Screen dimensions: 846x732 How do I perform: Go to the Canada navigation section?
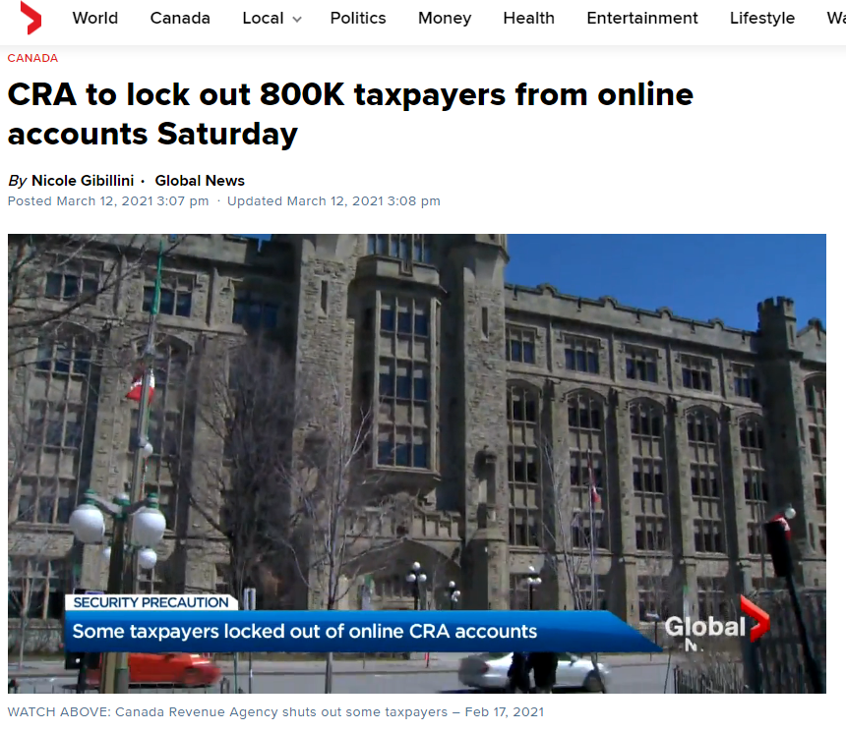click(180, 18)
